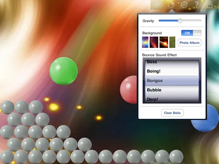Tap the large green ball
This screenshot has height=164, width=219.
pos(63,71)
